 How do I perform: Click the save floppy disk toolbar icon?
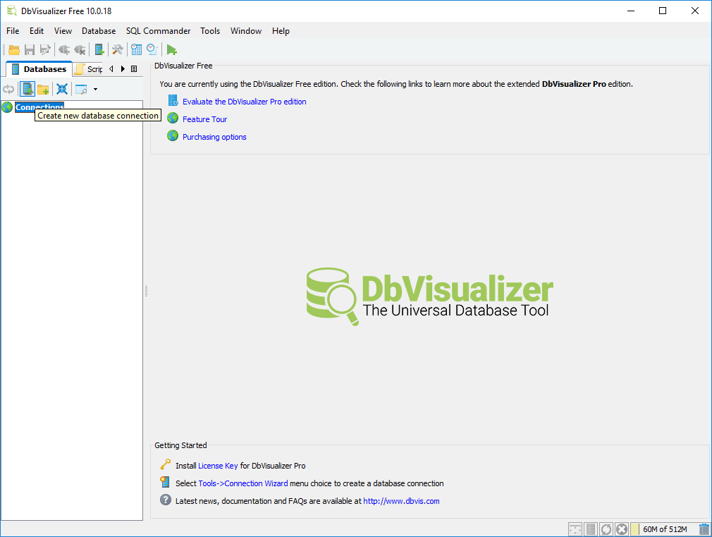[x=30, y=49]
